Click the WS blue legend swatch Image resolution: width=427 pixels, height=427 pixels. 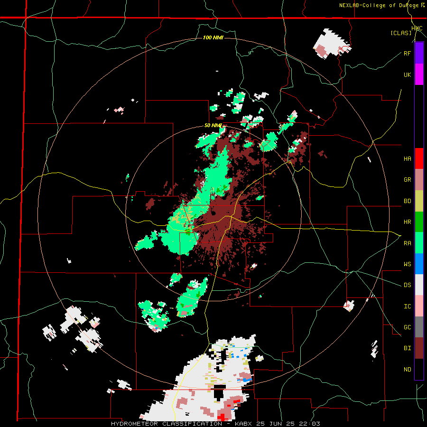(419, 264)
